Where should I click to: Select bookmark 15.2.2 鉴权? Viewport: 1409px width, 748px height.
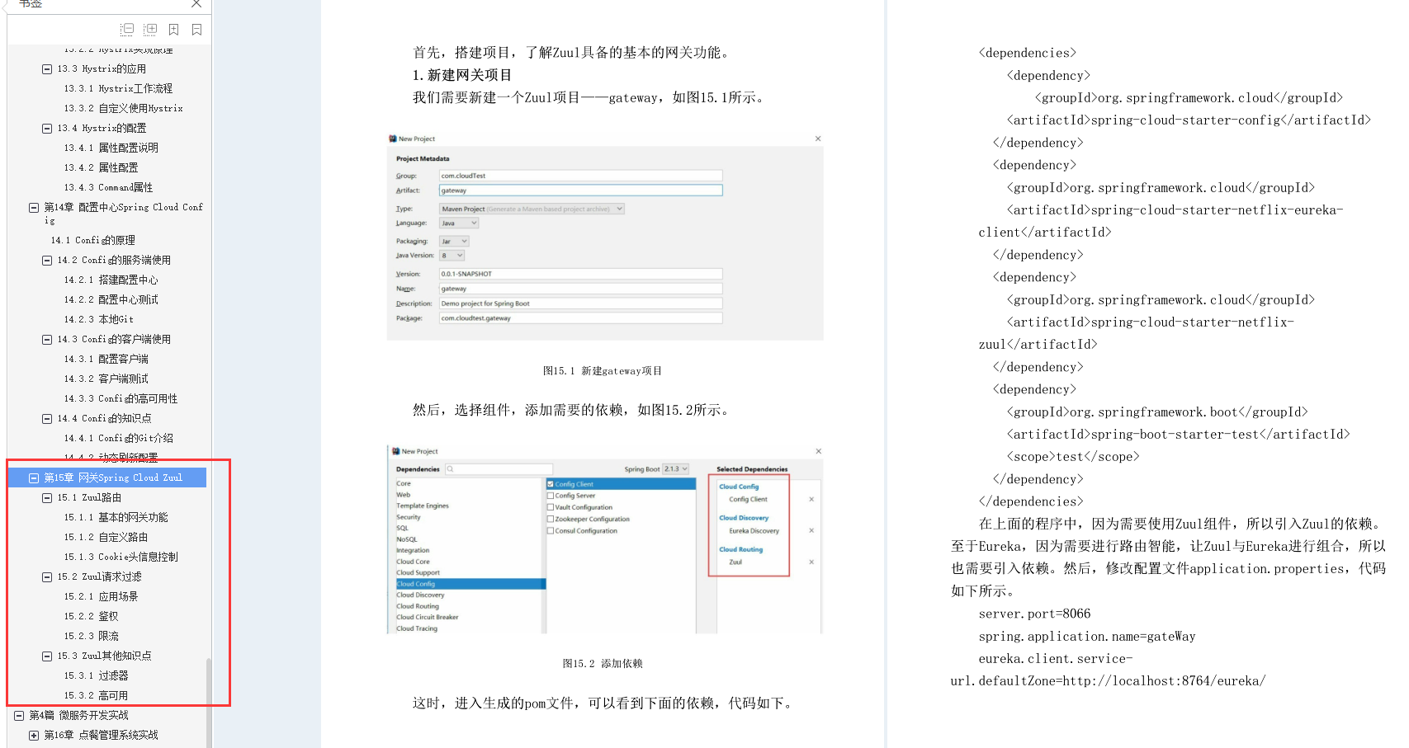click(91, 616)
